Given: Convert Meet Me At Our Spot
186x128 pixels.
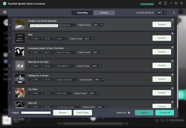Looking at the screenshot, I should (x=162, y=65).
